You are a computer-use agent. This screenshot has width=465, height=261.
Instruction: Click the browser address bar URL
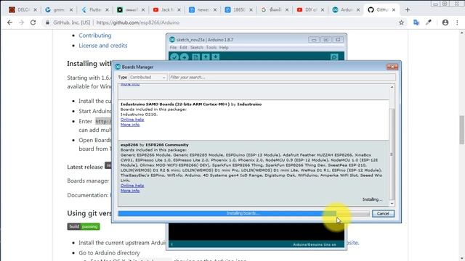(138, 22)
